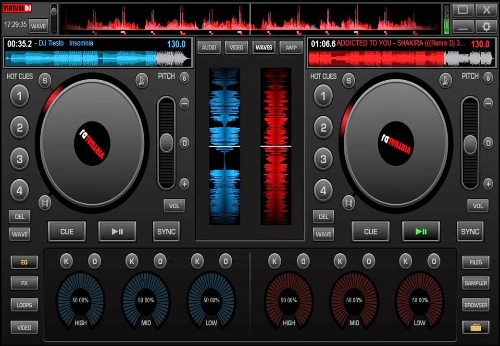Viewport: 500px width, 346px height.
Task: Switch to the VIDEO view tab
Action: (236, 48)
